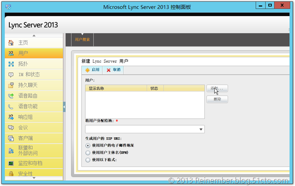The width and height of the screenshot is (295, 186).
Task: Click the Voice Routing (语音路由) phone icon
Action: click(11, 96)
